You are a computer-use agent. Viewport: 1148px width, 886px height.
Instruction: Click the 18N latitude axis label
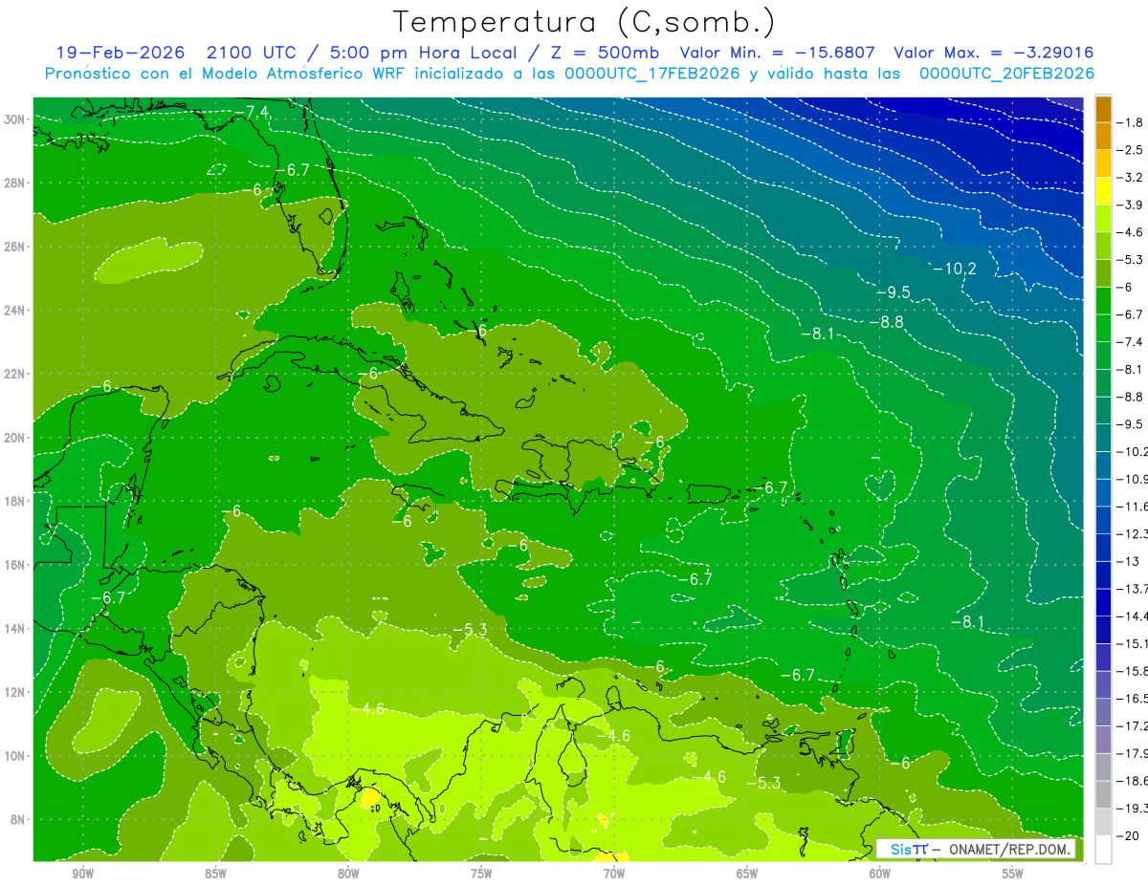pyautogui.click(x=16, y=501)
